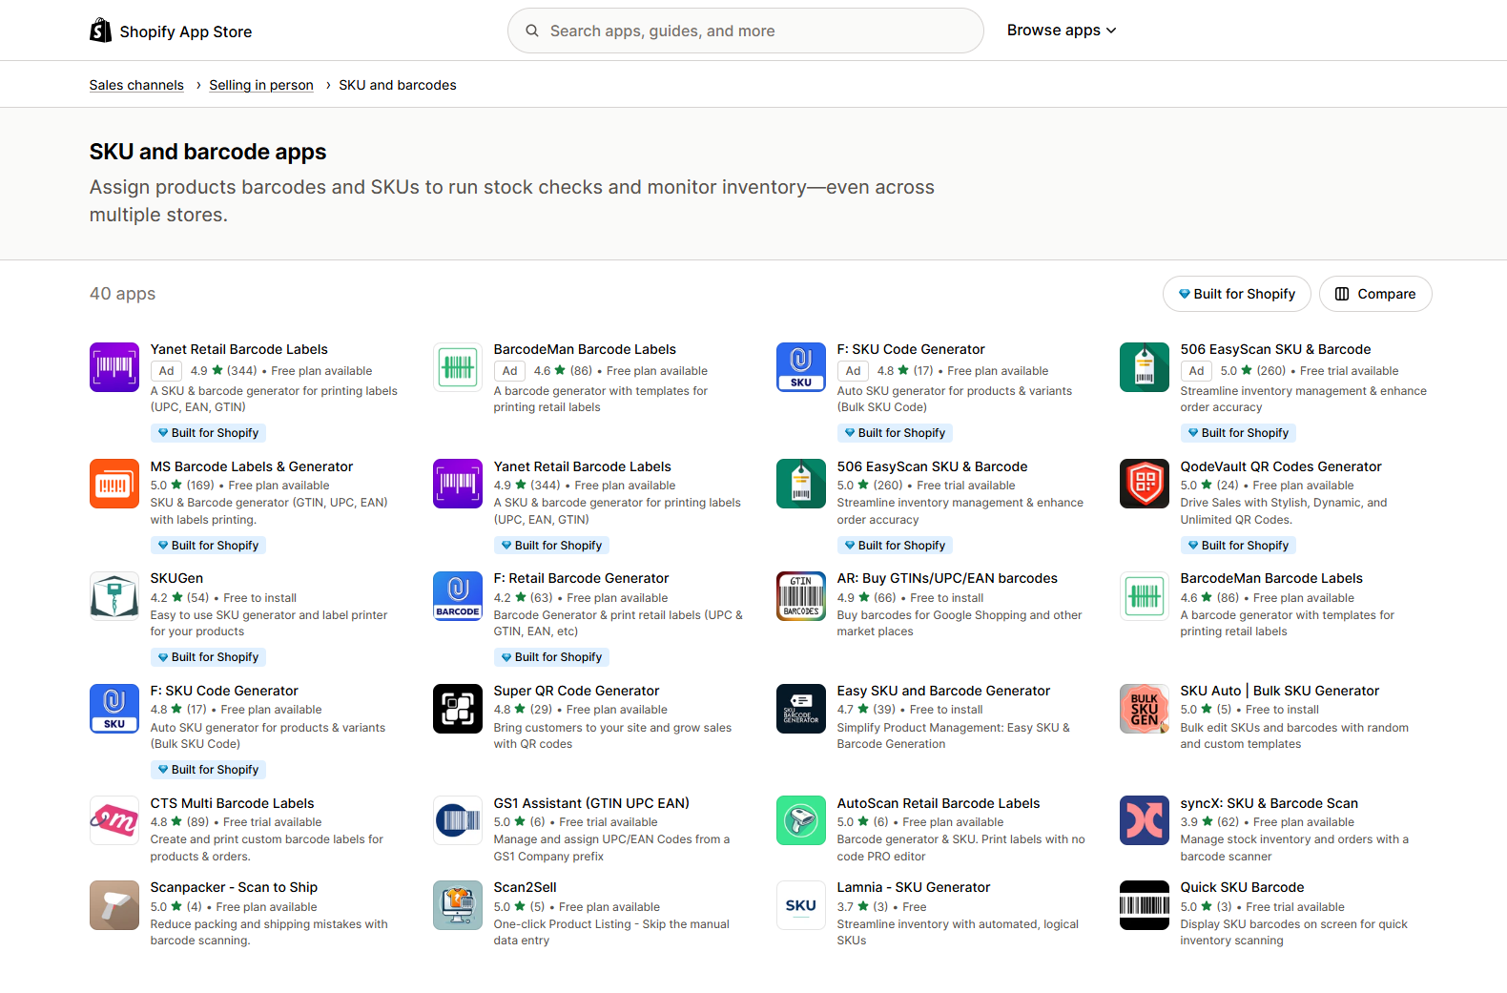Toggle the Built for Shopify filter button
The height and width of the screenshot is (993, 1507).
pos(1237,294)
